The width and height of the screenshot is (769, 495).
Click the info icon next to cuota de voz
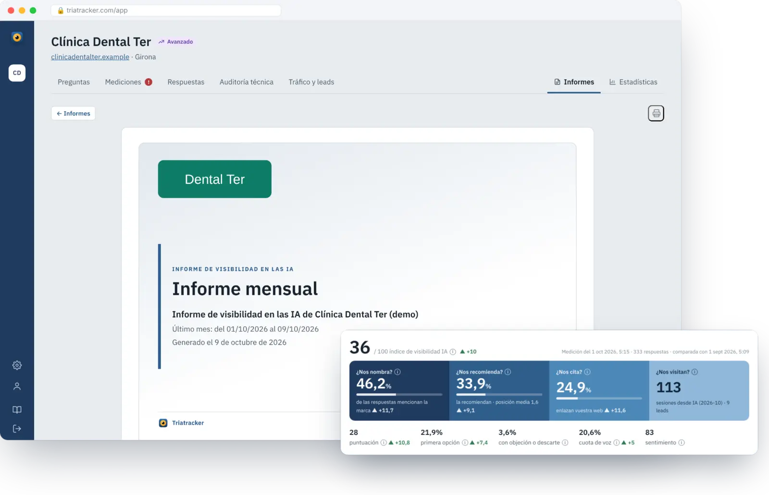pos(617,443)
